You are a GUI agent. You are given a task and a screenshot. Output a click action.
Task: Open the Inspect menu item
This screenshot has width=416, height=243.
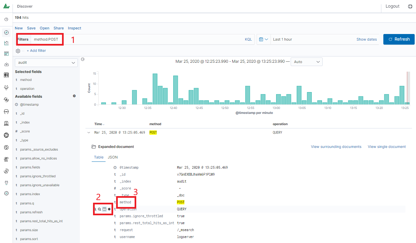pos(75,28)
